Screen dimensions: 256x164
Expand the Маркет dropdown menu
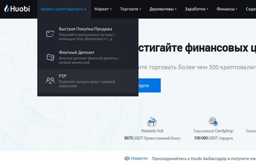tap(103, 9)
